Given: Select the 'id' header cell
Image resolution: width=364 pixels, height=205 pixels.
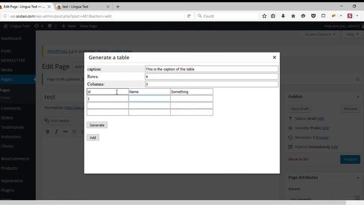Looking at the screenshot, I should click(107, 92).
